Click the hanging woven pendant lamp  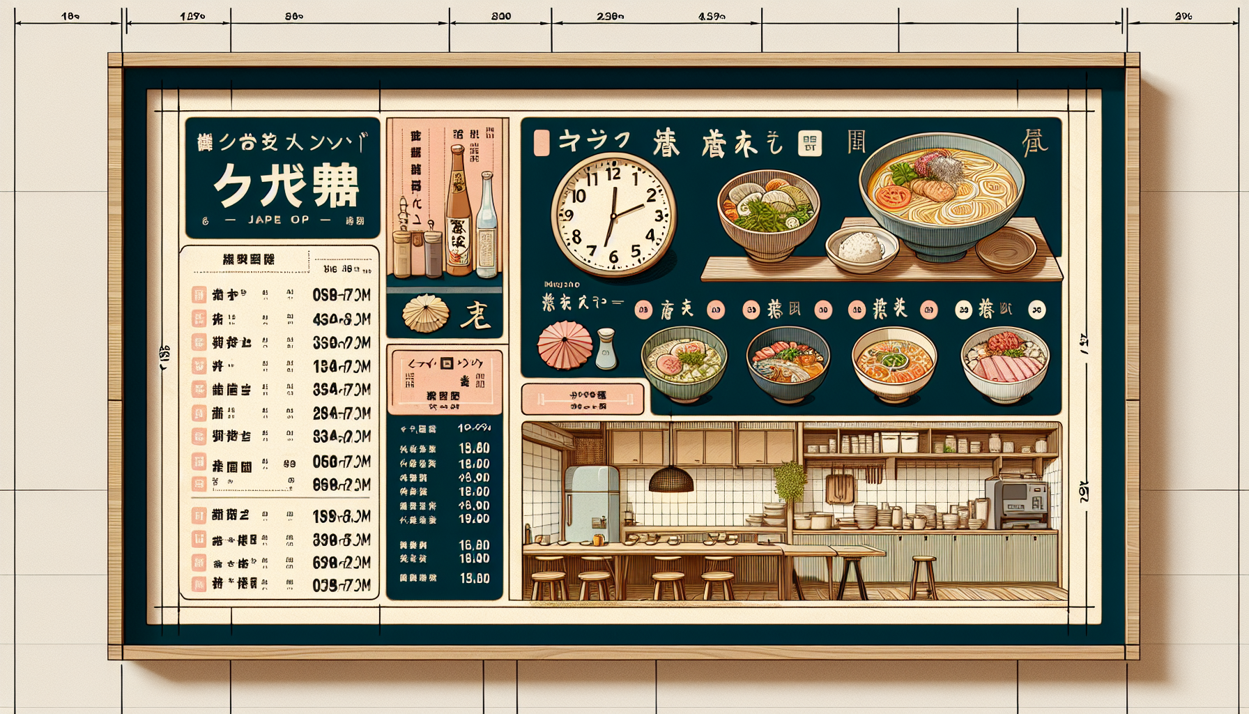[x=671, y=479]
